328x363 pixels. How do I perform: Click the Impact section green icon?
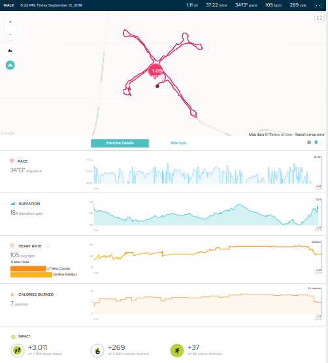(x=13, y=337)
